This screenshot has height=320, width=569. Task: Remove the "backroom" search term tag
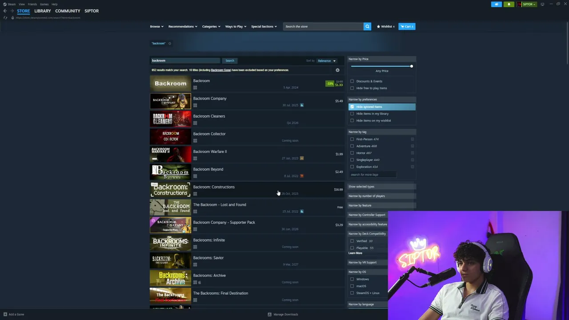(x=169, y=44)
